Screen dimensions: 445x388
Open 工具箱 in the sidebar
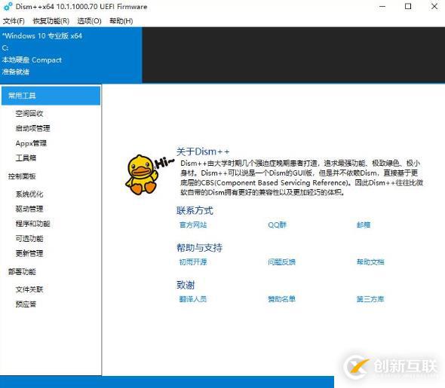pos(26,158)
